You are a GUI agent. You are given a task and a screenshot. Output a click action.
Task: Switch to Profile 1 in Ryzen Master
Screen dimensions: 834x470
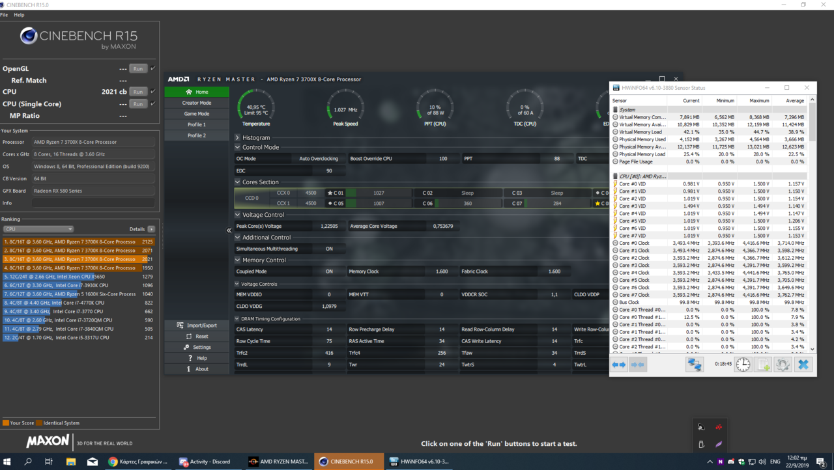click(x=197, y=124)
